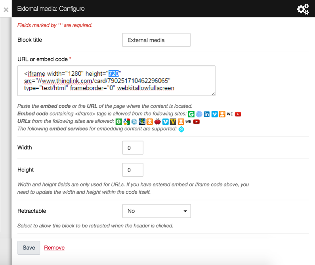Screen dimensions: 315x265
Task: Close the configure dialog with the X
Action: tap(6, 10)
